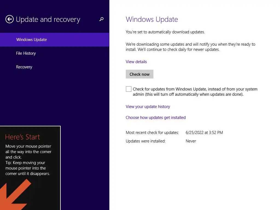Click the 'We're downloading some updates' message
Image resolution: width=280 pixels, height=210 pixels.
click(x=190, y=47)
